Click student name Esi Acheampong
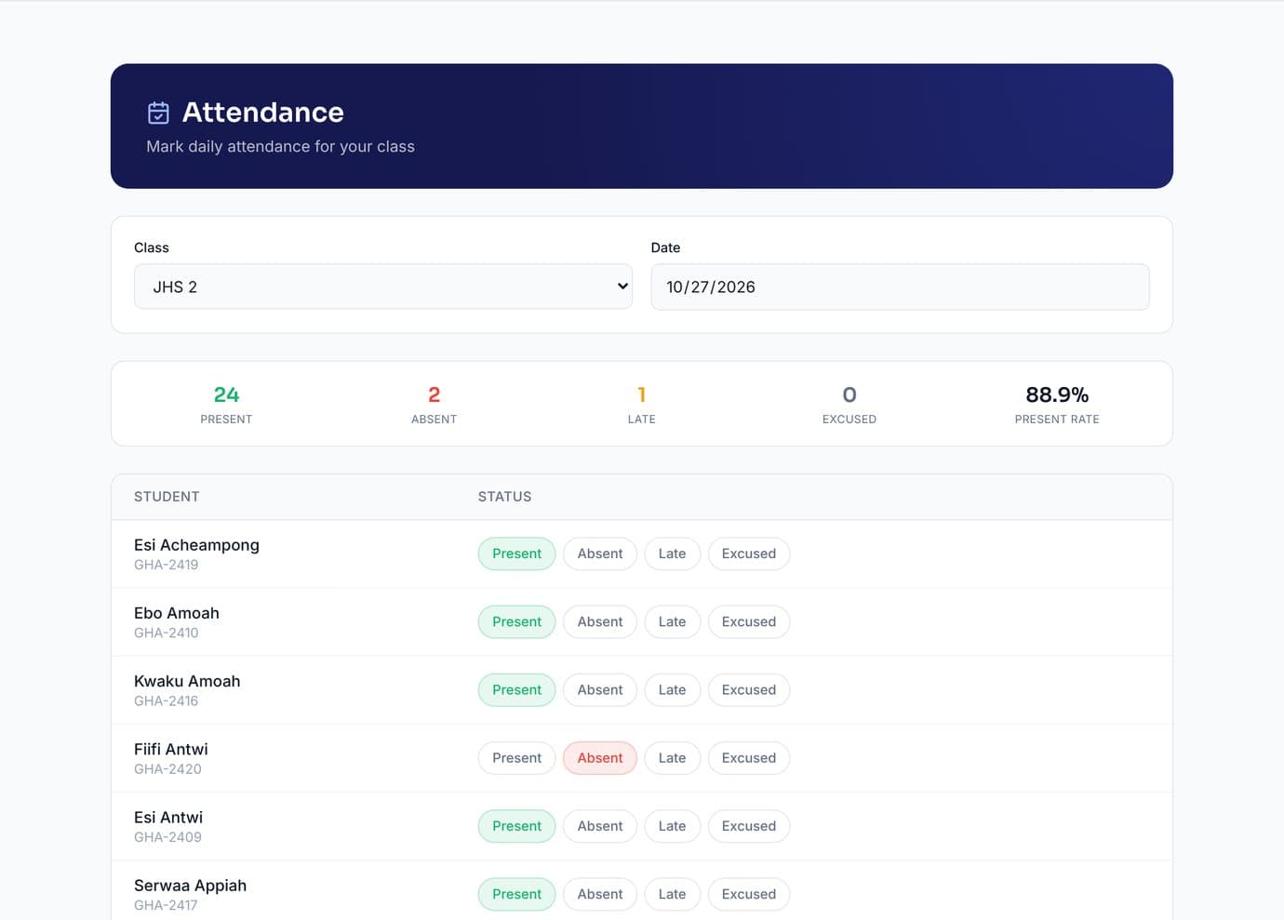This screenshot has height=920, width=1284. [x=196, y=545]
